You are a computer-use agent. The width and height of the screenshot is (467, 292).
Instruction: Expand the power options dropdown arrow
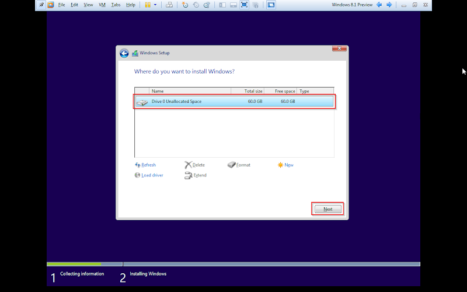(155, 5)
